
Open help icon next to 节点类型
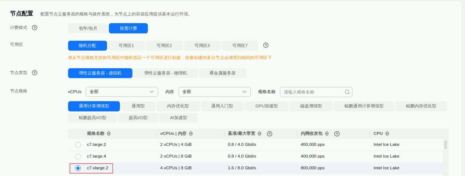(x=35, y=73)
